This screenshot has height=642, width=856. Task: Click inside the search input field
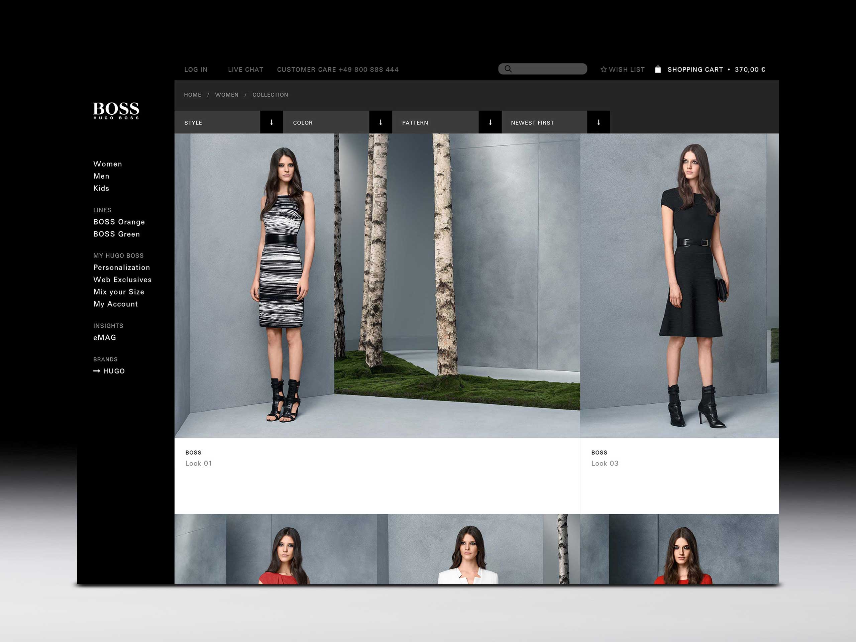coord(543,69)
